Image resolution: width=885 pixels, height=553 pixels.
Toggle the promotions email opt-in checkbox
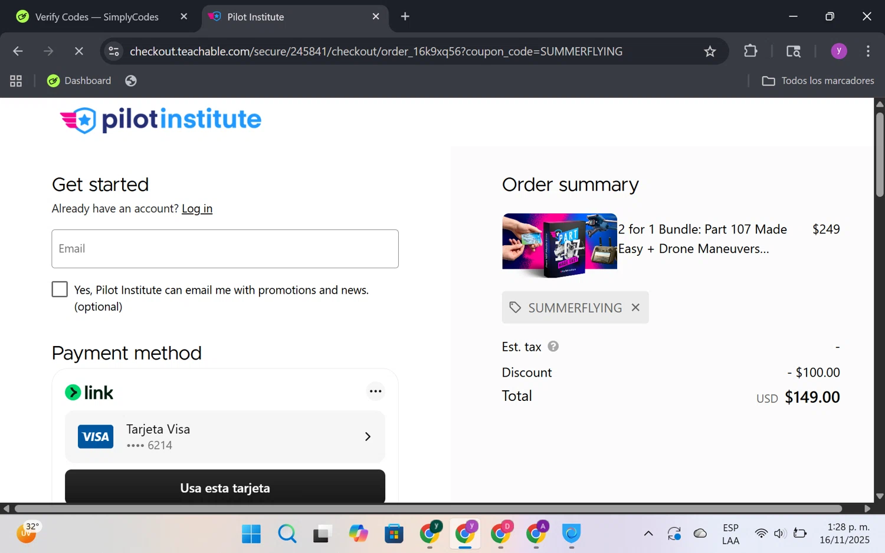pos(60,289)
